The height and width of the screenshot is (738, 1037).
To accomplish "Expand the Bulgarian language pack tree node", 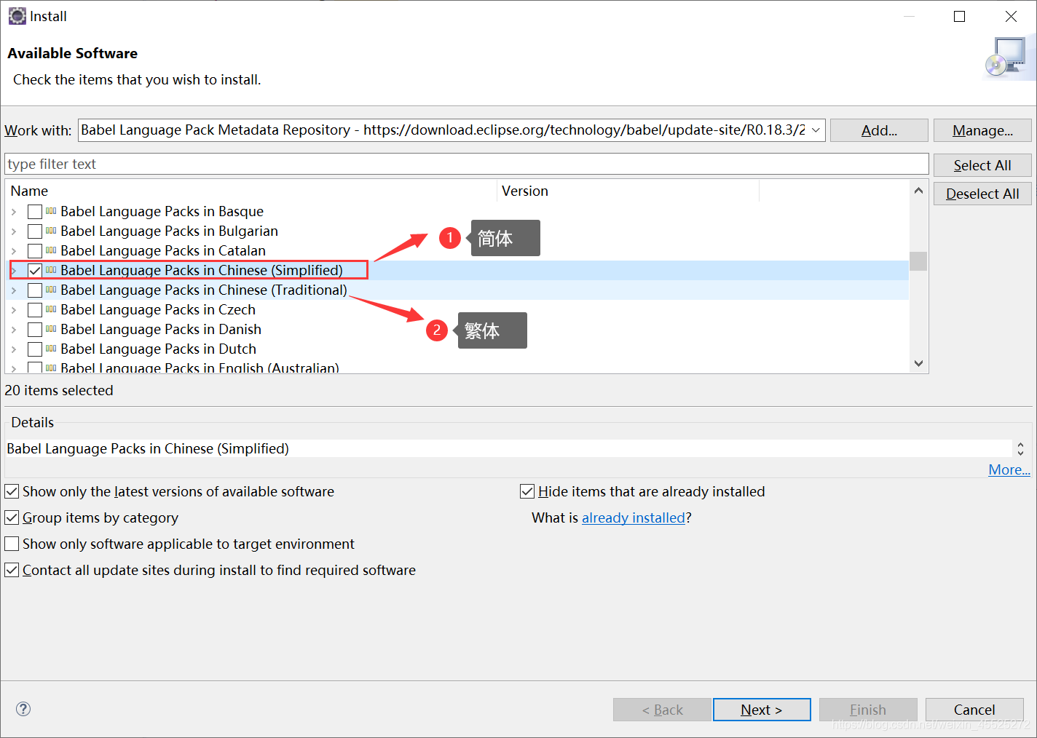I will (14, 231).
